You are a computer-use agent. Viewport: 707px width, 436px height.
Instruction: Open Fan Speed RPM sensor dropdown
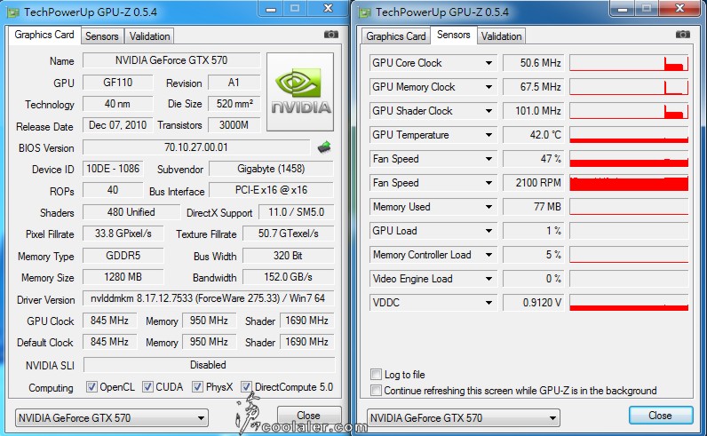(489, 183)
